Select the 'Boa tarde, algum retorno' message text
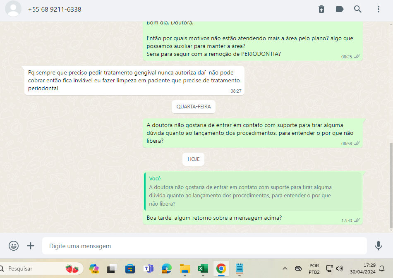393x278 pixels. 214,218
